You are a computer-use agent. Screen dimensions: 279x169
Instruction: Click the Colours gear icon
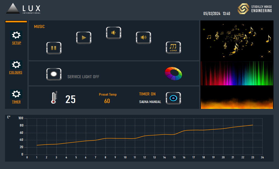coord(16,65)
